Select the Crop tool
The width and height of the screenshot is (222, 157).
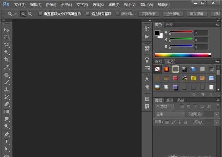pyautogui.click(x=7, y=59)
